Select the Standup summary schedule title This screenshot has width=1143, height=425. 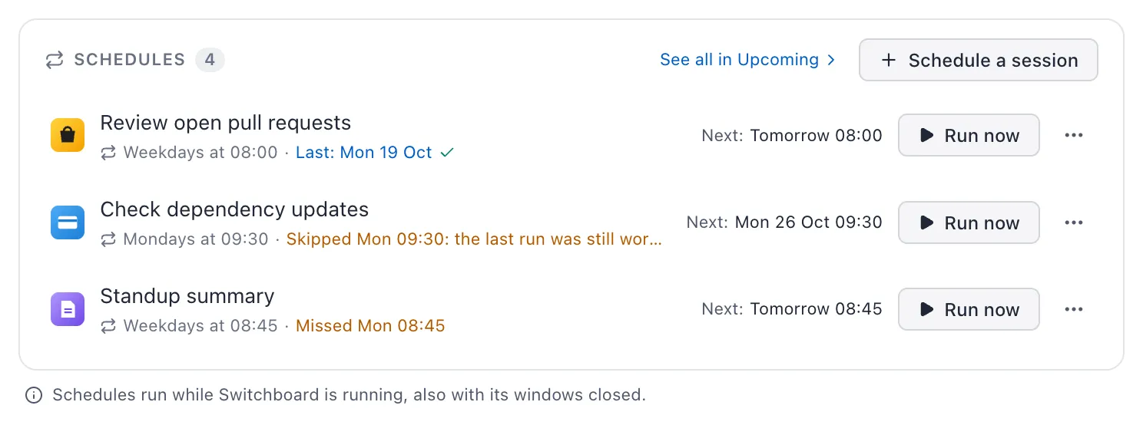click(187, 296)
